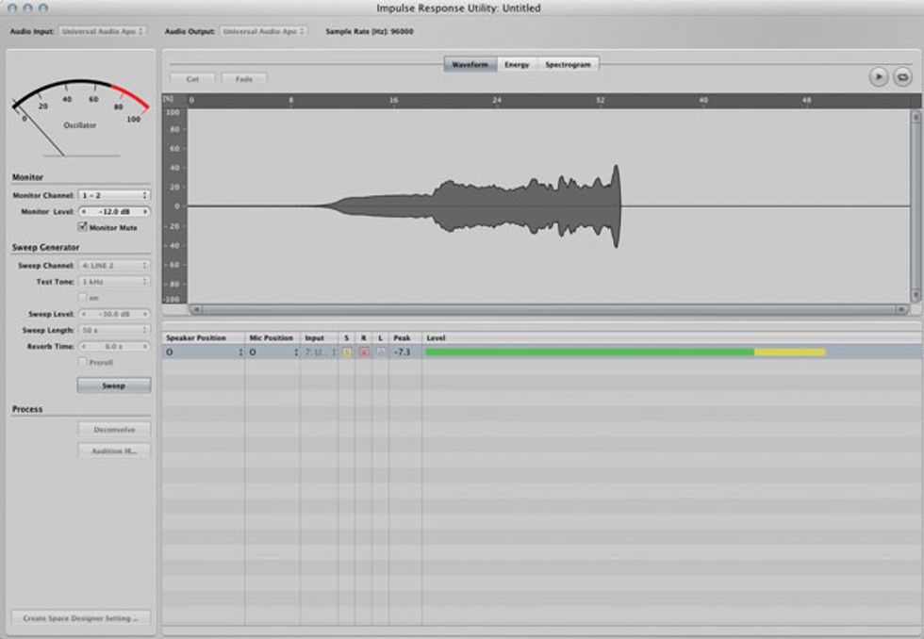Click the 32 mark on time ruler
Viewport: 924px width, 639px height.
[x=600, y=101]
